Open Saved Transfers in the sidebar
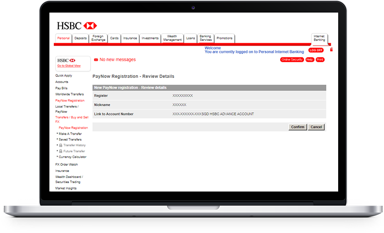 point(70,139)
